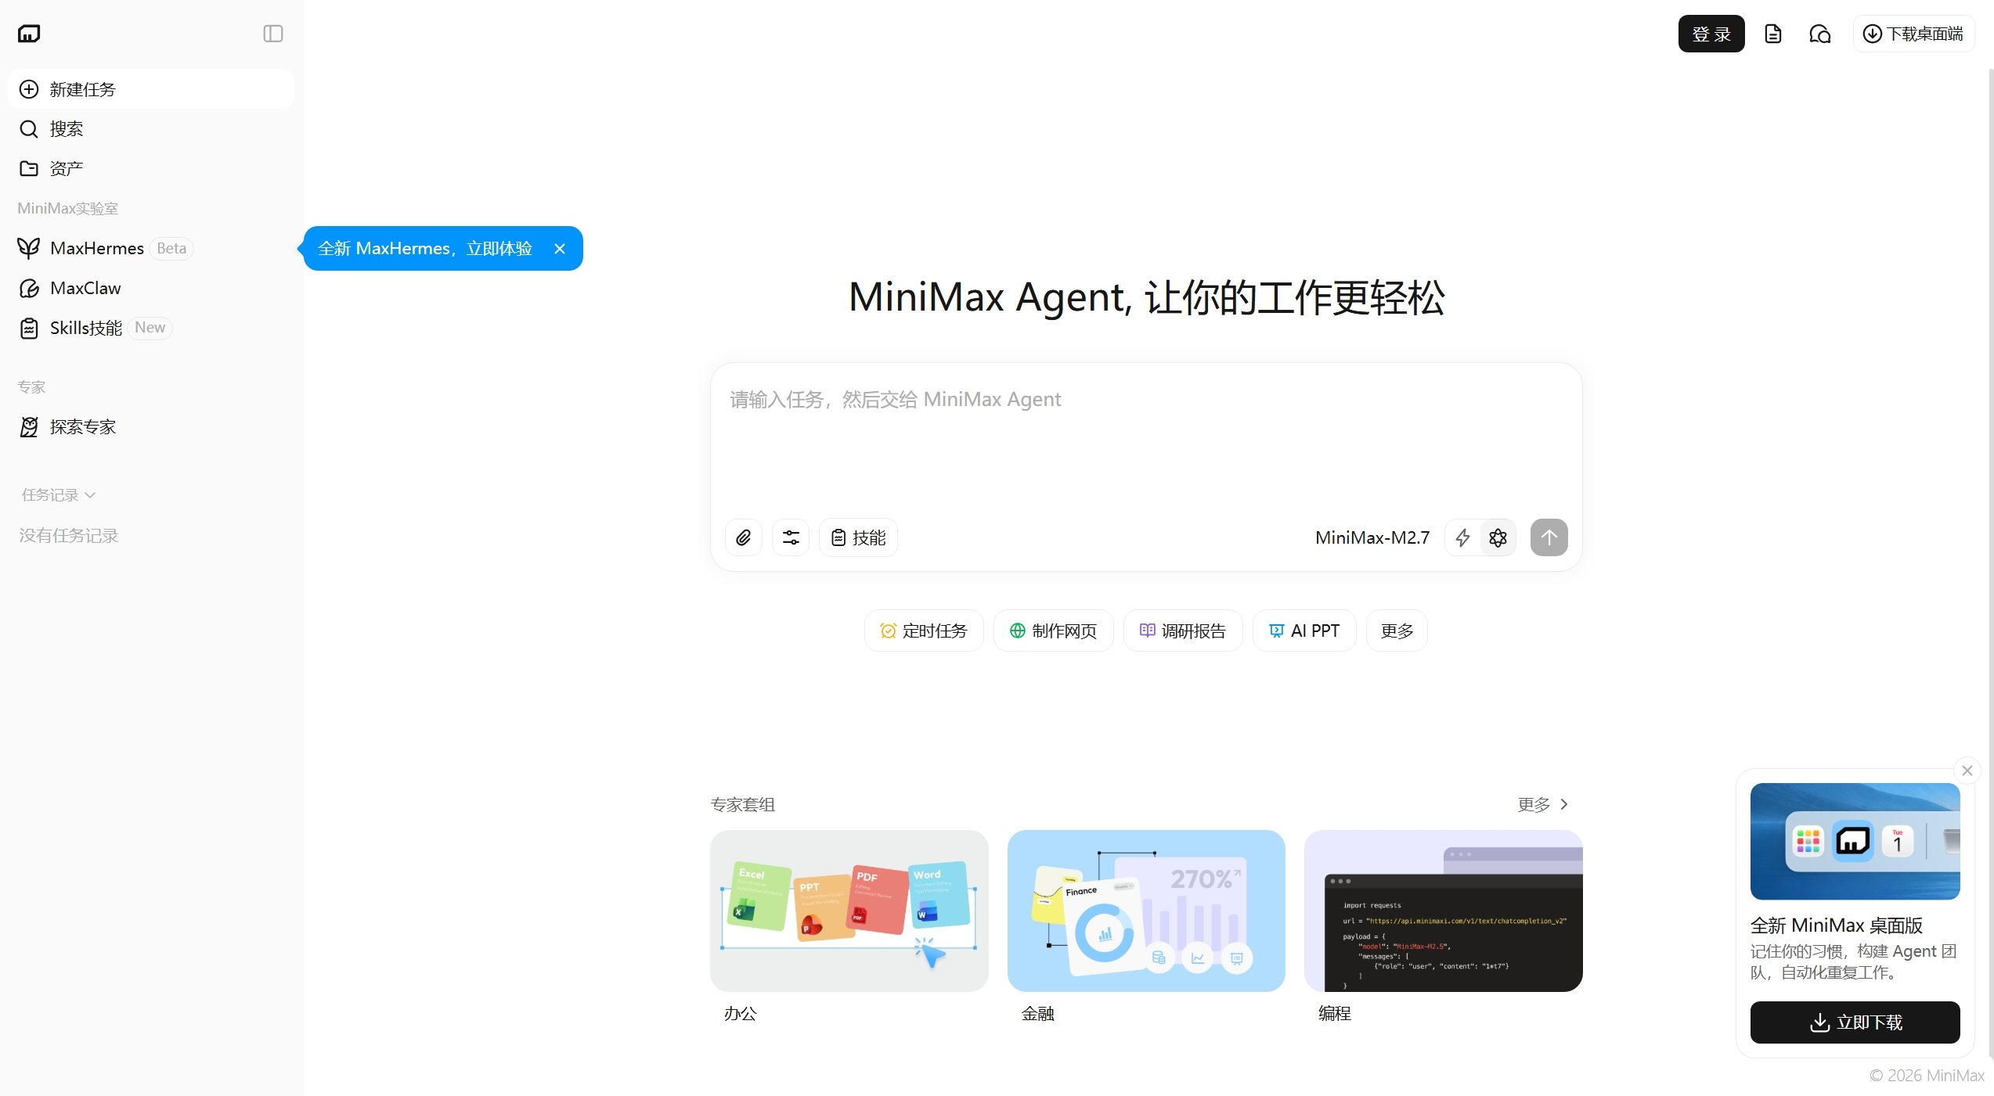The image size is (1994, 1096).
Task: Open the 编程 programming expert card
Action: tap(1444, 911)
